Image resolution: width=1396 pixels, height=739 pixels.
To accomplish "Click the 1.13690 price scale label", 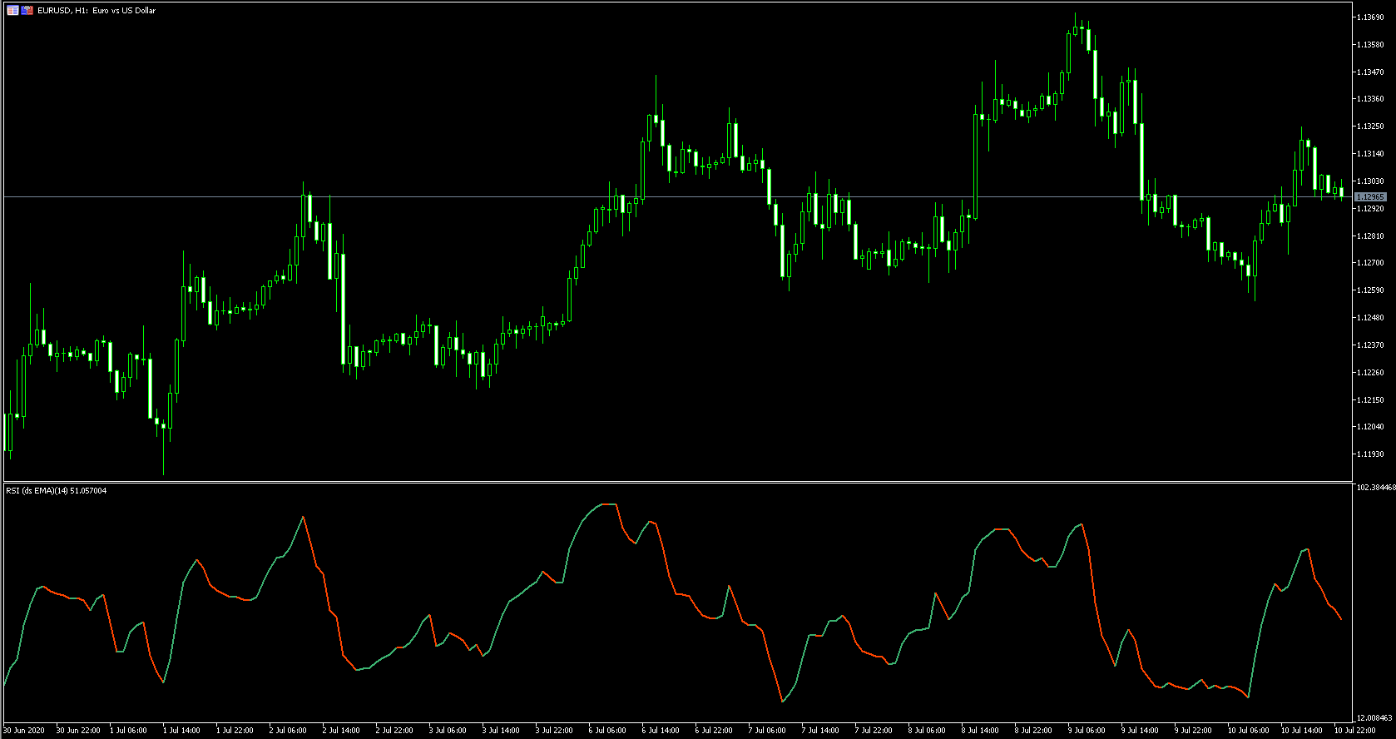I will coord(1370,17).
